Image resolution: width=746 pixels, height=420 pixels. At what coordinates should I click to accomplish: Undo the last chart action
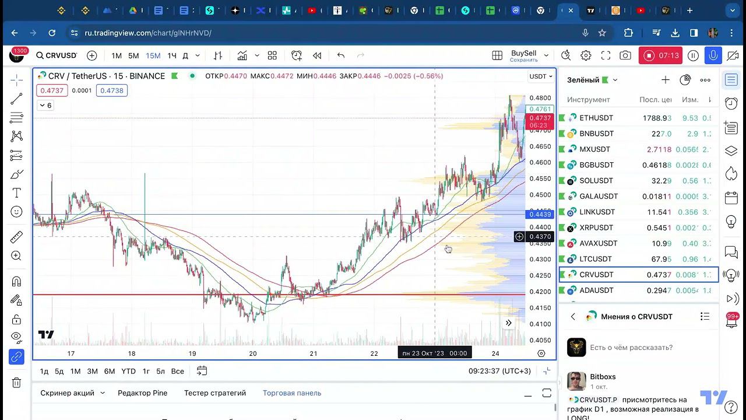(341, 55)
